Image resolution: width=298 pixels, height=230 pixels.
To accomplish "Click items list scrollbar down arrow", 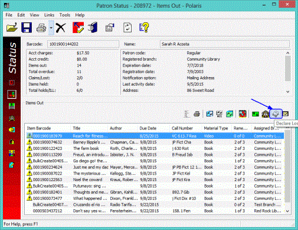I will coord(287,211).
